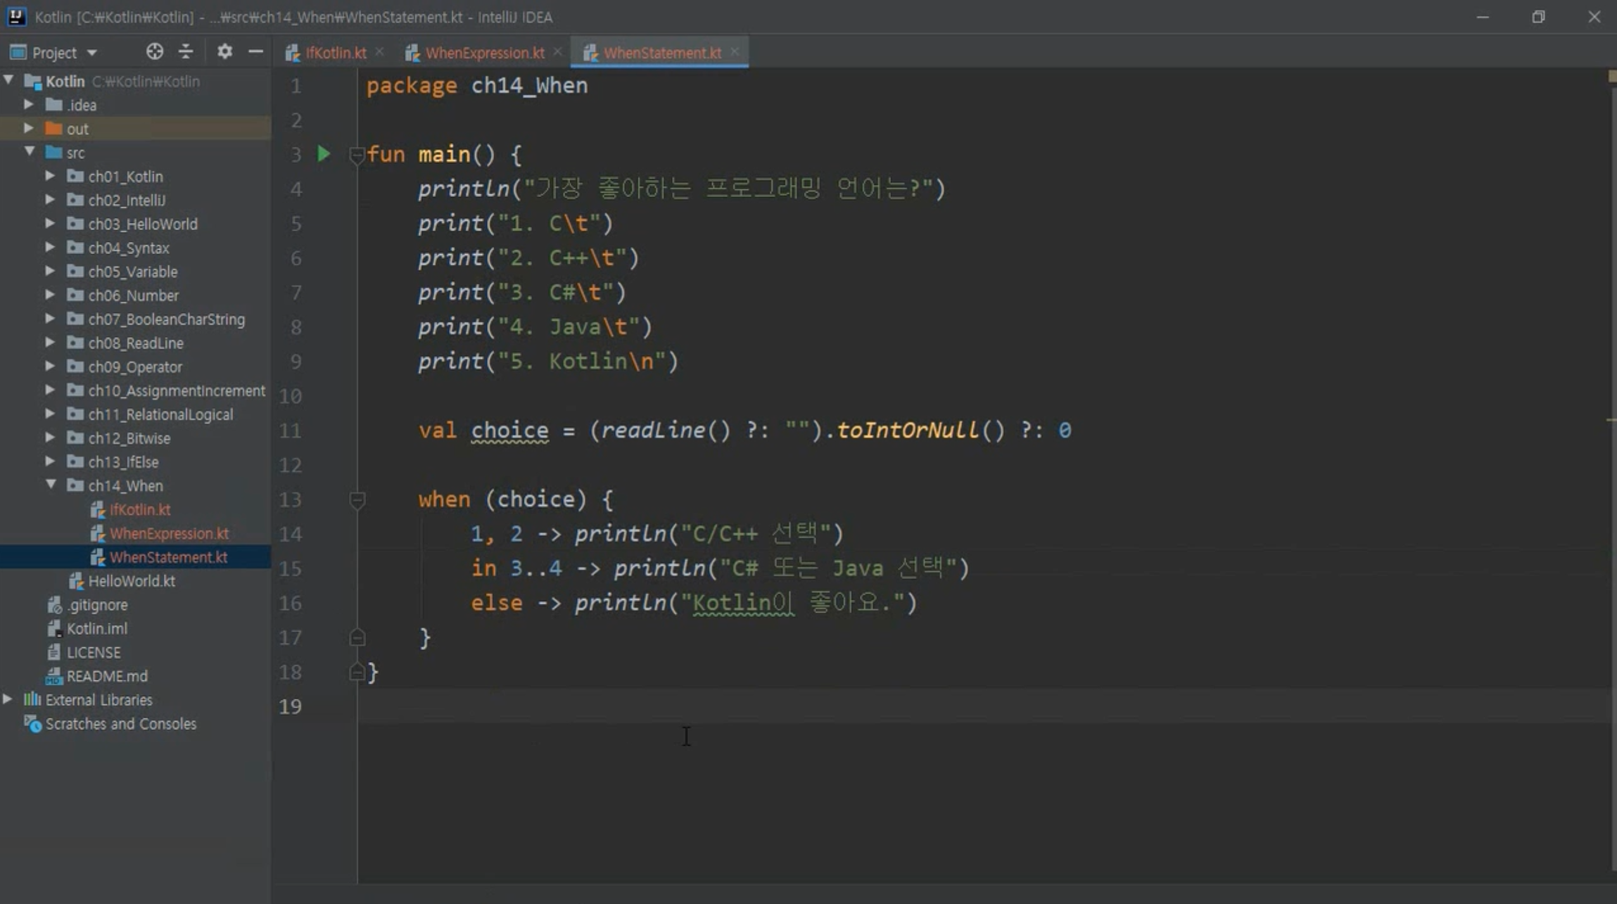Select HelloWorld.kt in the project tree
Screen dimensions: 1617x904
click(x=132, y=582)
